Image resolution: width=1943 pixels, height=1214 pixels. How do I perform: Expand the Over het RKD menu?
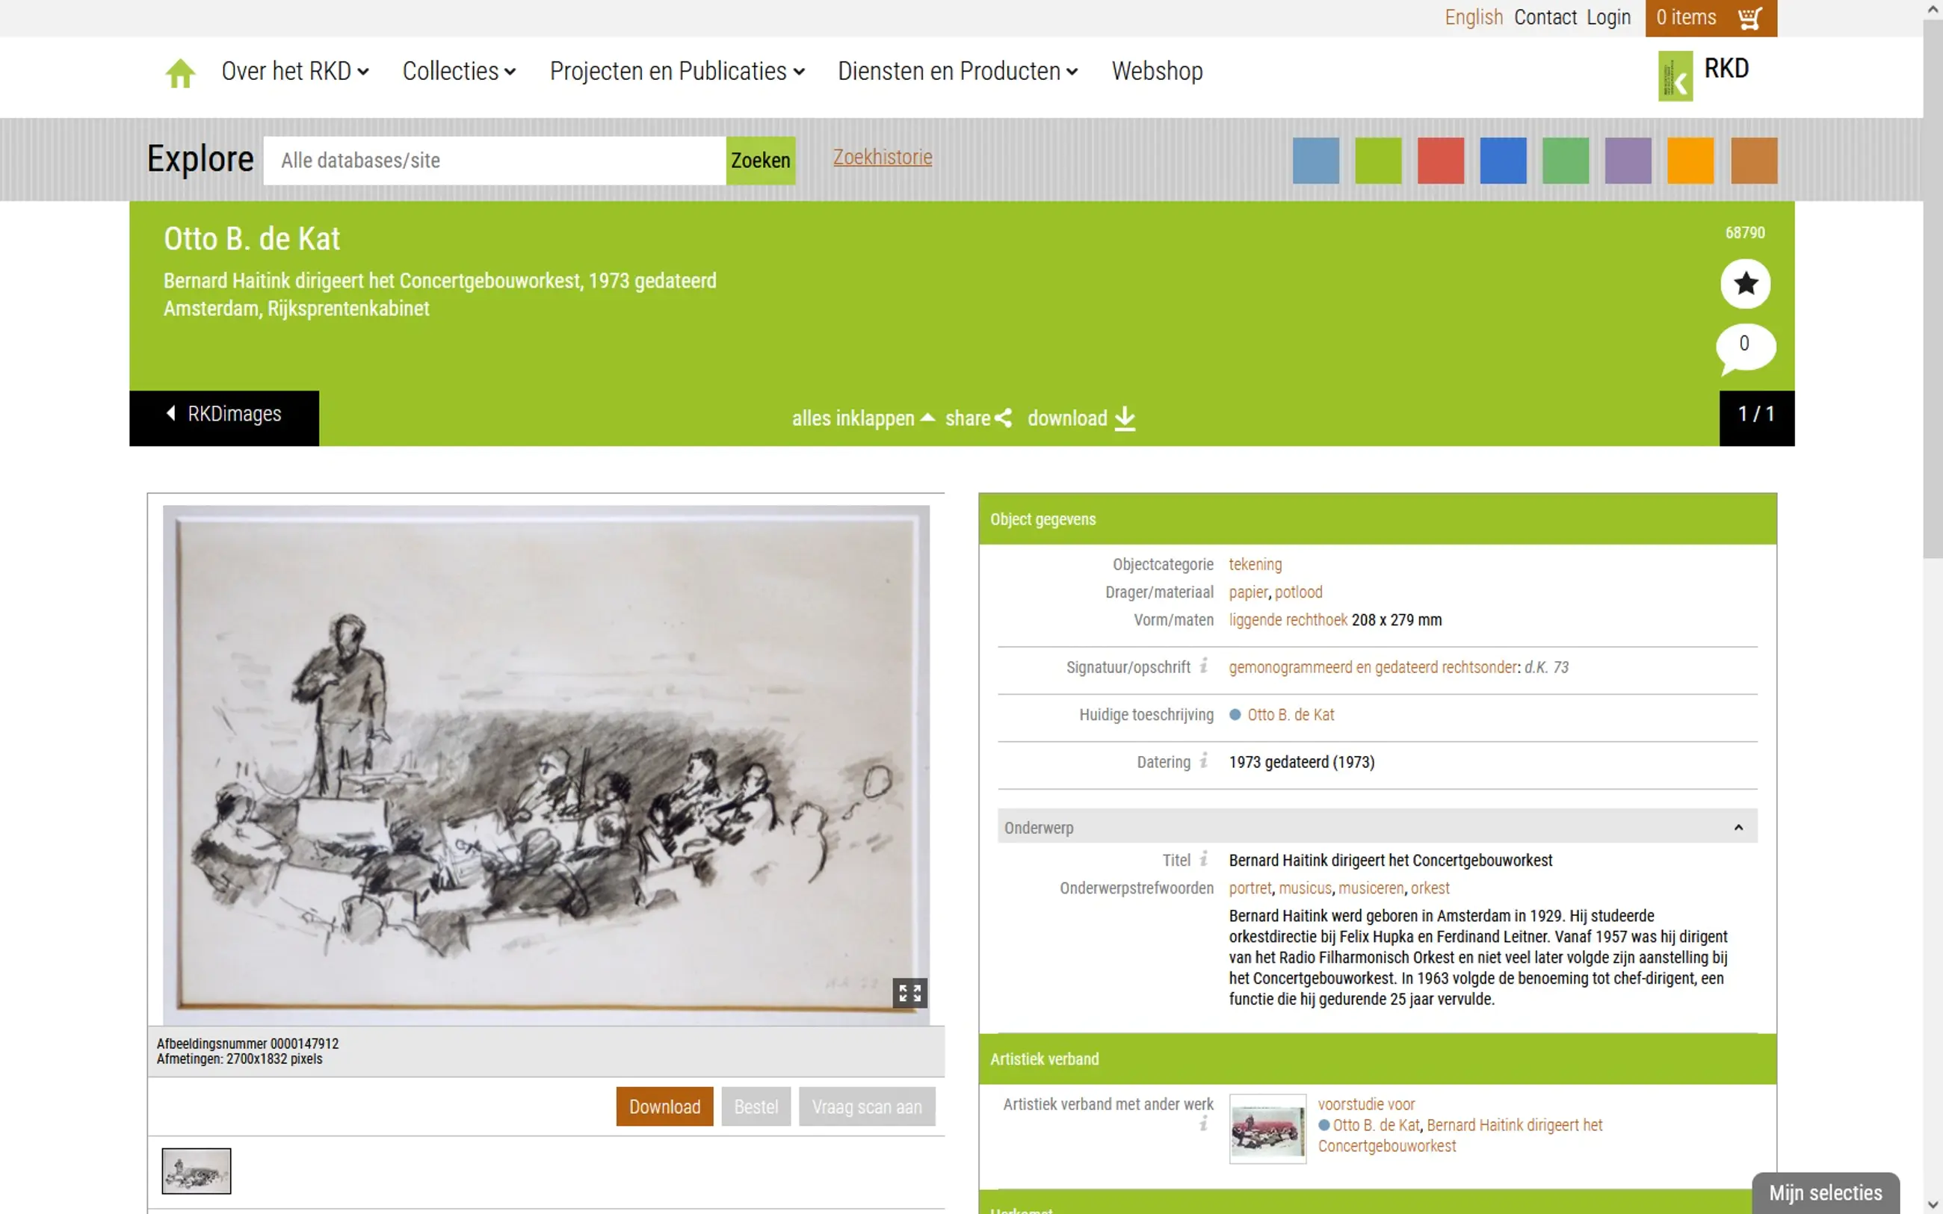tap(294, 72)
